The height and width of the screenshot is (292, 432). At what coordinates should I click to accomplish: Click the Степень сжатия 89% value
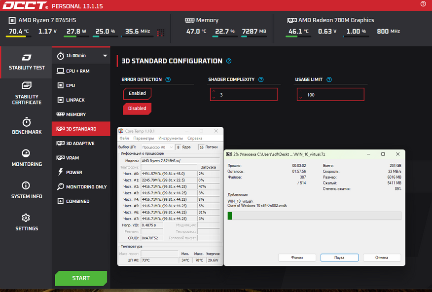coord(398,189)
